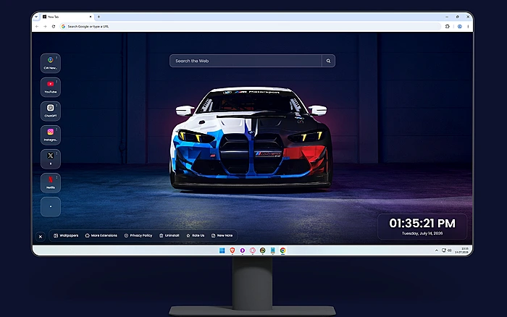Viewport: 507px width, 317px height.
Task: Open the Netflix shortcut tile
Action: point(51,182)
